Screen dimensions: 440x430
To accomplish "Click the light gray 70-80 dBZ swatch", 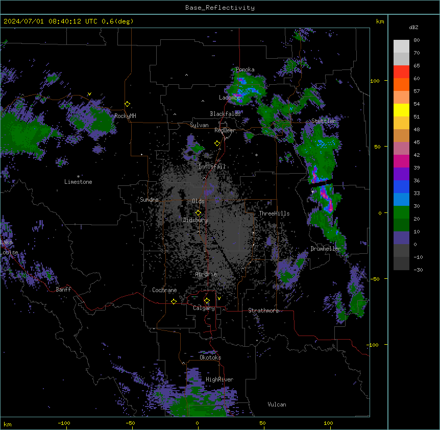I will tap(401, 46).
